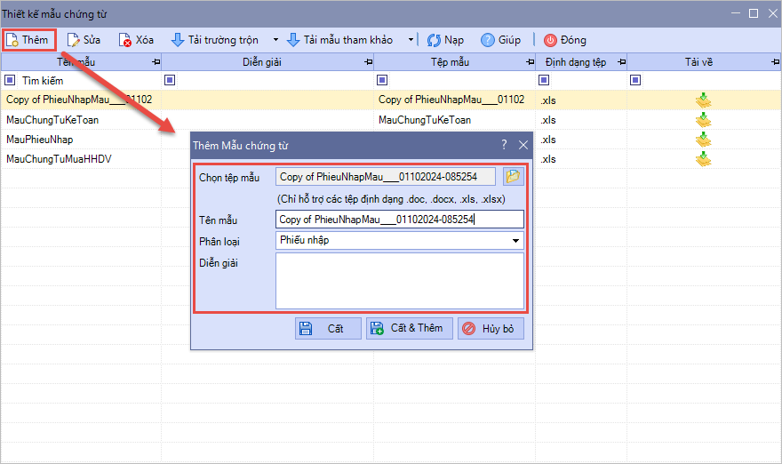Toggle filter box in Diễn giải column
The width and height of the screenshot is (782, 464).
point(170,81)
